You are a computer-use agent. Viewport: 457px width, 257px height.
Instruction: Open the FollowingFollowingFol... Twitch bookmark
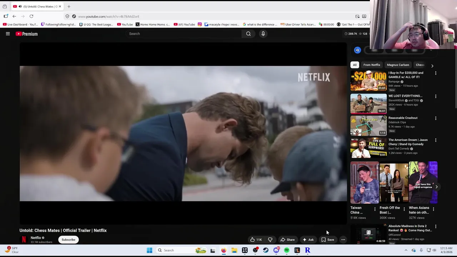(58, 25)
